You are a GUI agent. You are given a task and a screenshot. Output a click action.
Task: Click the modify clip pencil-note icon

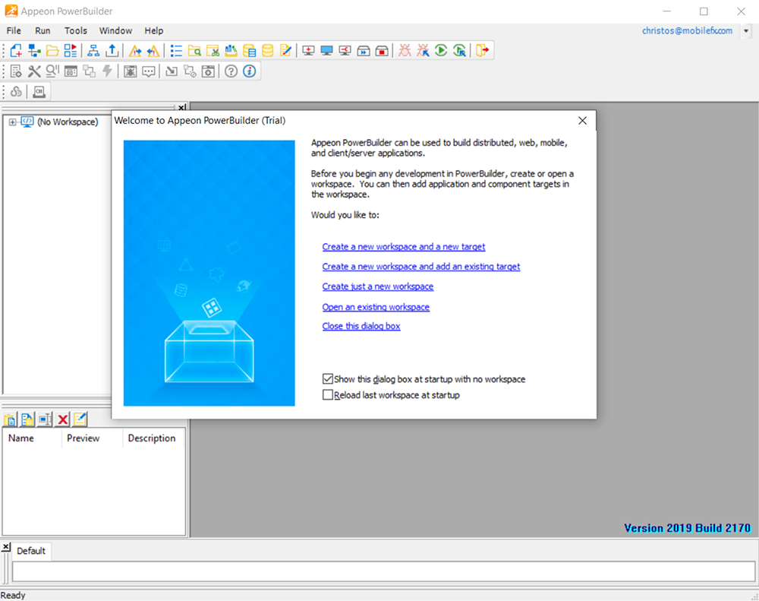pos(80,419)
